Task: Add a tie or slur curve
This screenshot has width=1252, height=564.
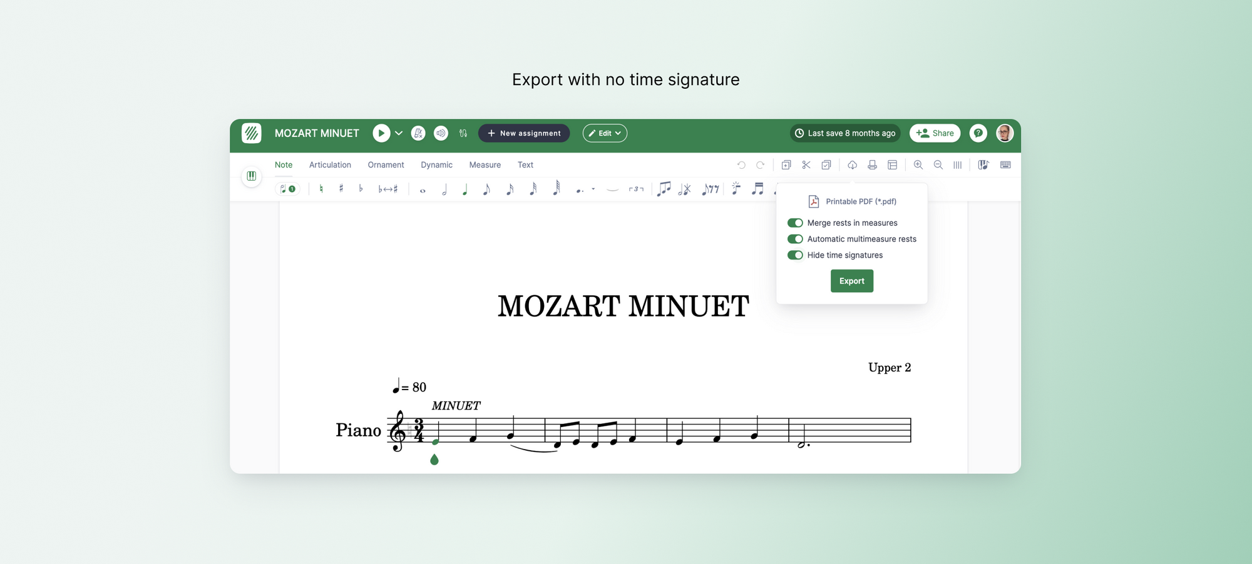Action: pyautogui.click(x=613, y=189)
